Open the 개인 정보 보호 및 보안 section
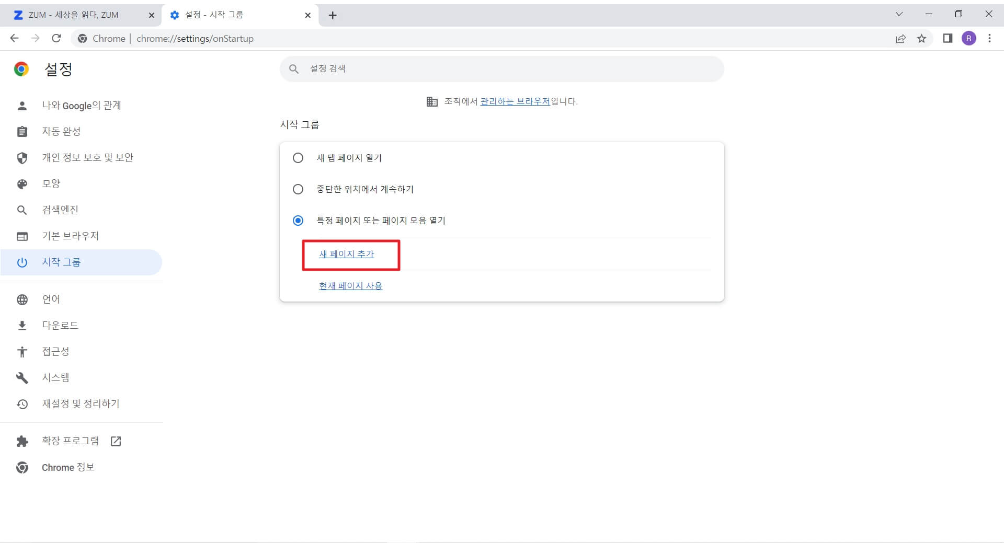Screen dimensions: 1004x543 point(22,157)
